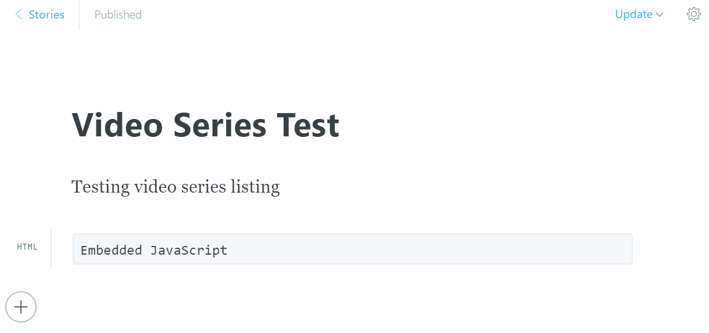Open the post settings gear
The width and height of the screenshot is (709, 333).
pyautogui.click(x=693, y=15)
